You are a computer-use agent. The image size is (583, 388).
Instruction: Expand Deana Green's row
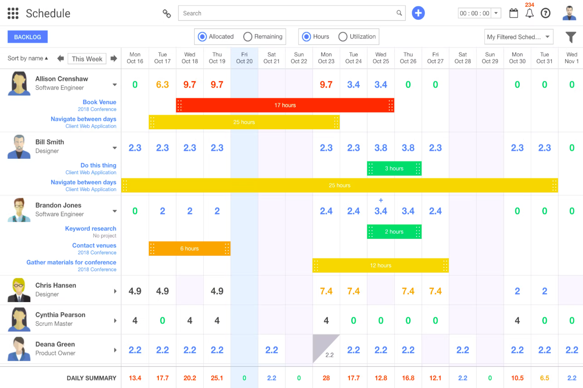(115, 350)
